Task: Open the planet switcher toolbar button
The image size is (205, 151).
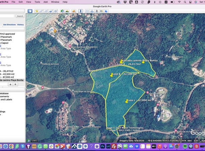Action: tap(74, 11)
